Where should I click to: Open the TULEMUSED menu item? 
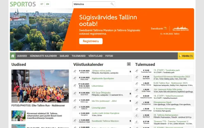pyautogui.click(x=79, y=56)
